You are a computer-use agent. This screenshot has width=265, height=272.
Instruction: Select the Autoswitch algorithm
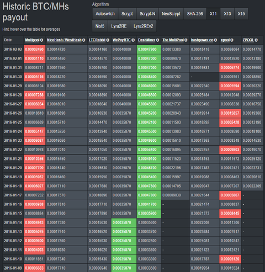tap(105, 14)
